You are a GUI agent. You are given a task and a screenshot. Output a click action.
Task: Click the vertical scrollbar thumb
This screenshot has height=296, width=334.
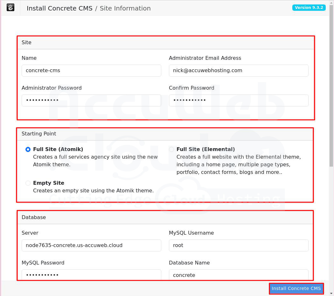(x=331, y=86)
